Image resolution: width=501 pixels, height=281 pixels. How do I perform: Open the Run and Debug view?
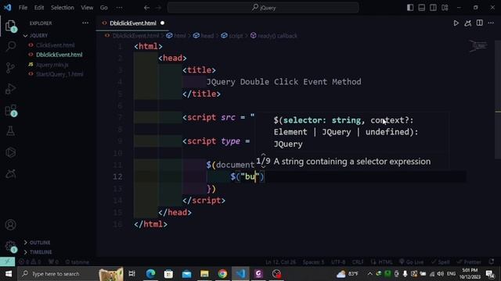pos(10,89)
